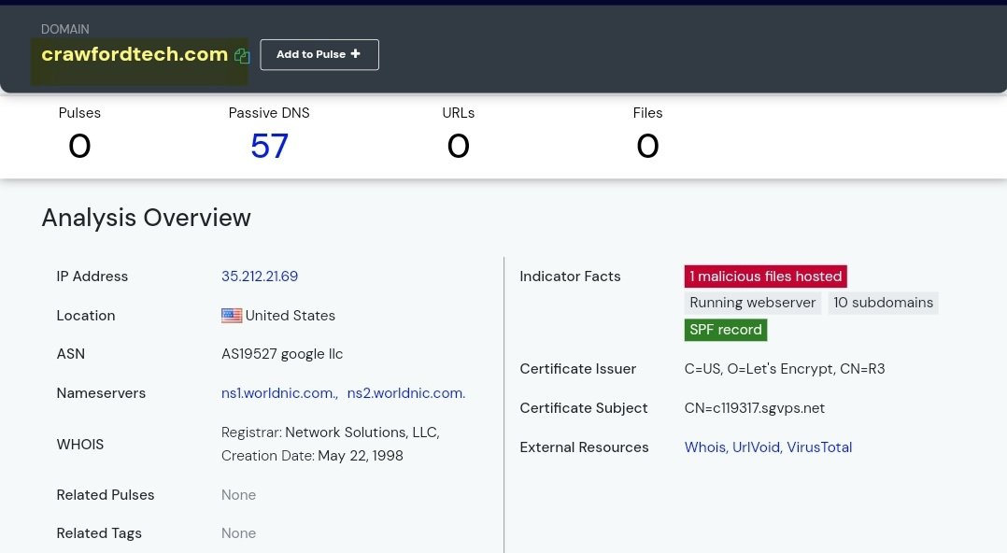1007x553 pixels.
Task: Click the crawfordtech.com domain title
Action: point(135,54)
